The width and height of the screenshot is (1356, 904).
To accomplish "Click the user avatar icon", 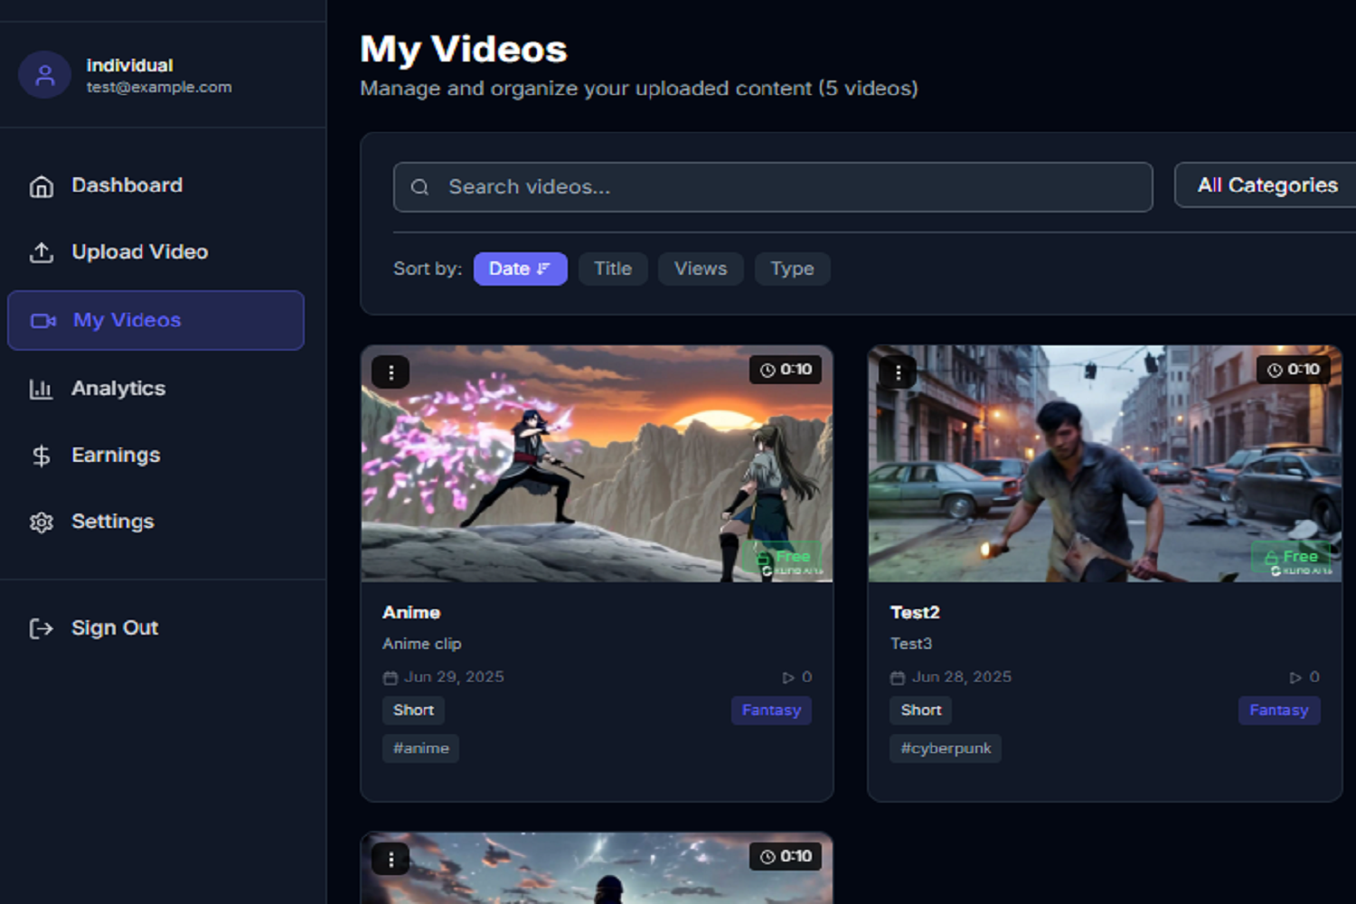I will (x=44, y=75).
